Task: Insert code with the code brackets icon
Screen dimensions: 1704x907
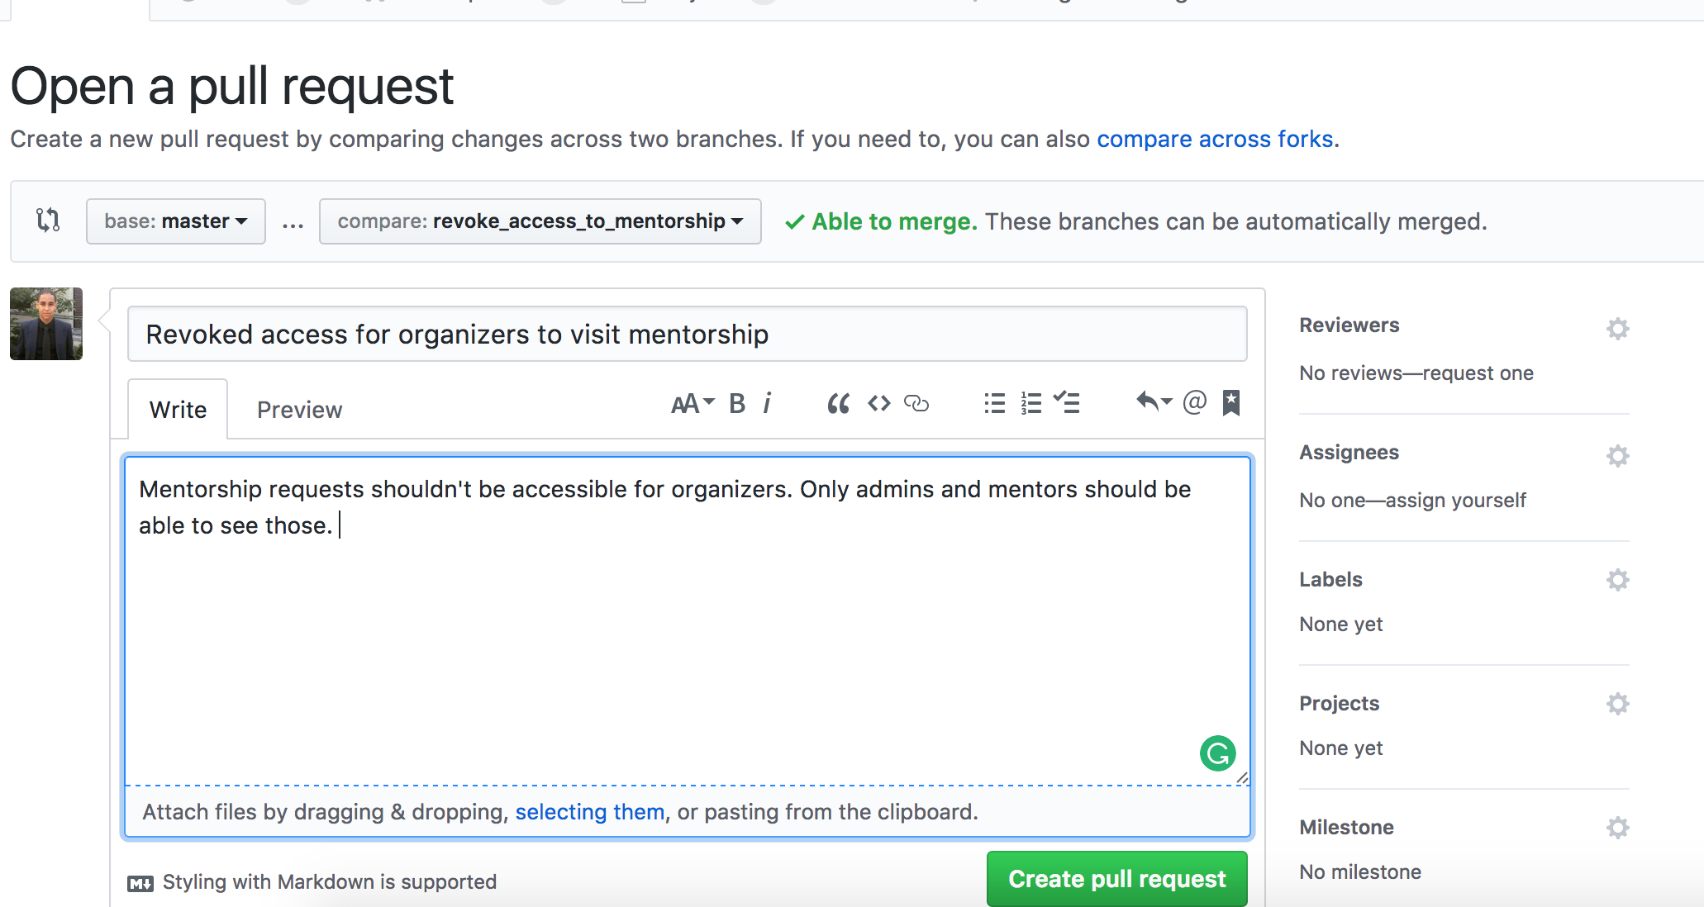Action: [x=878, y=403]
